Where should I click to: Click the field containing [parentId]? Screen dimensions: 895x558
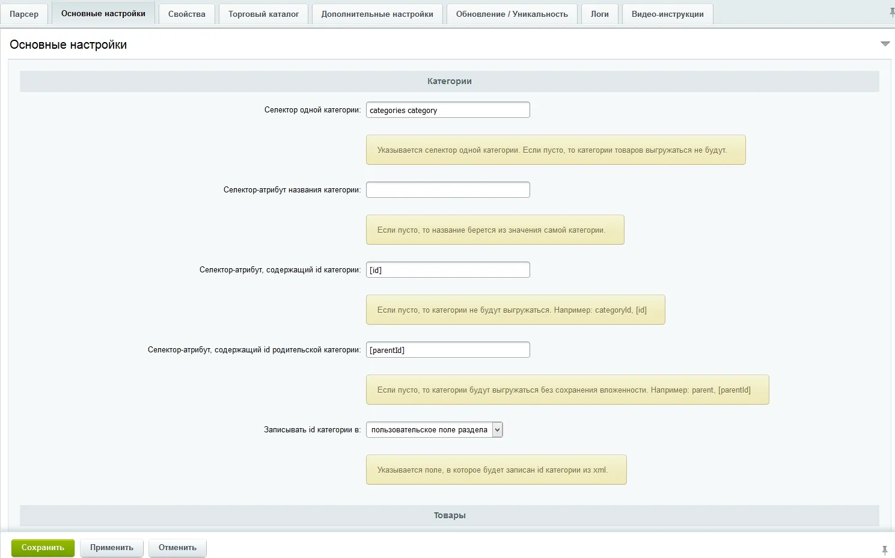(x=448, y=350)
